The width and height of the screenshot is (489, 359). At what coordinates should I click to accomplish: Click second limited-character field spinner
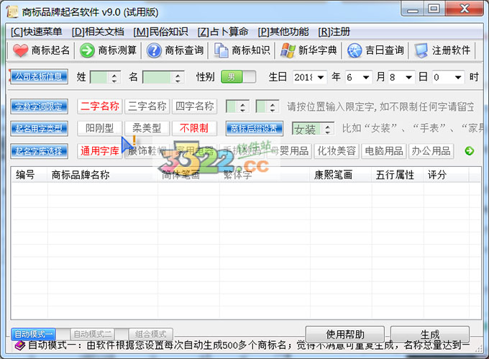click(x=273, y=107)
